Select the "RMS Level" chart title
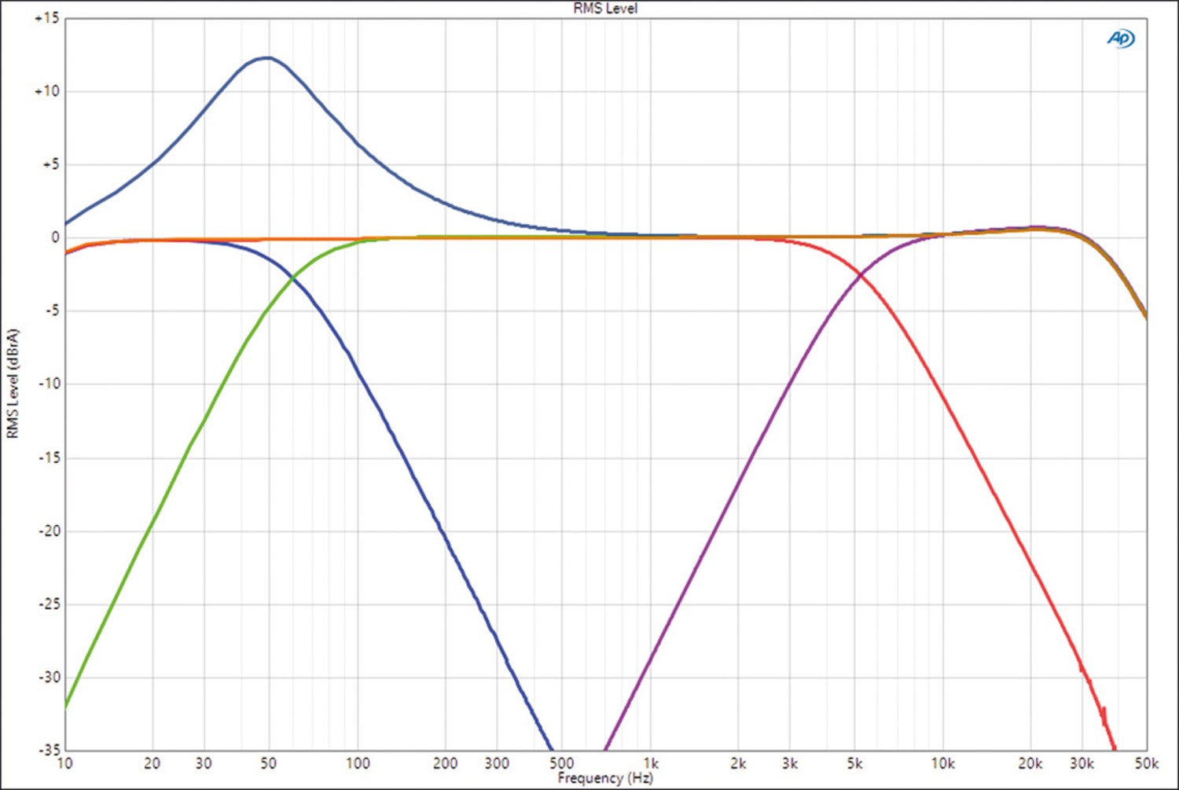The height and width of the screenshot is (790, 1179). click(605, 9)
